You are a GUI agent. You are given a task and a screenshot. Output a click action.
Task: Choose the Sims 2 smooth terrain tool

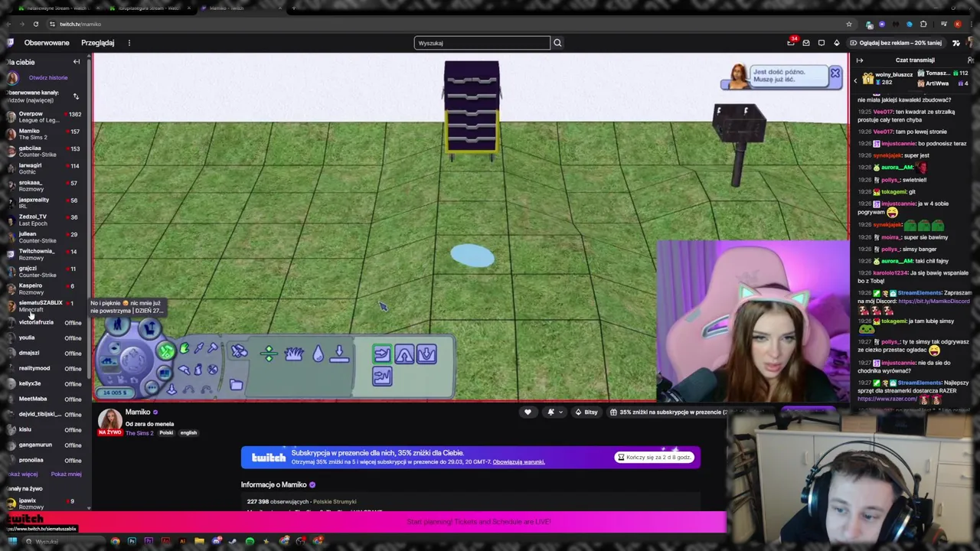point(382,354)
